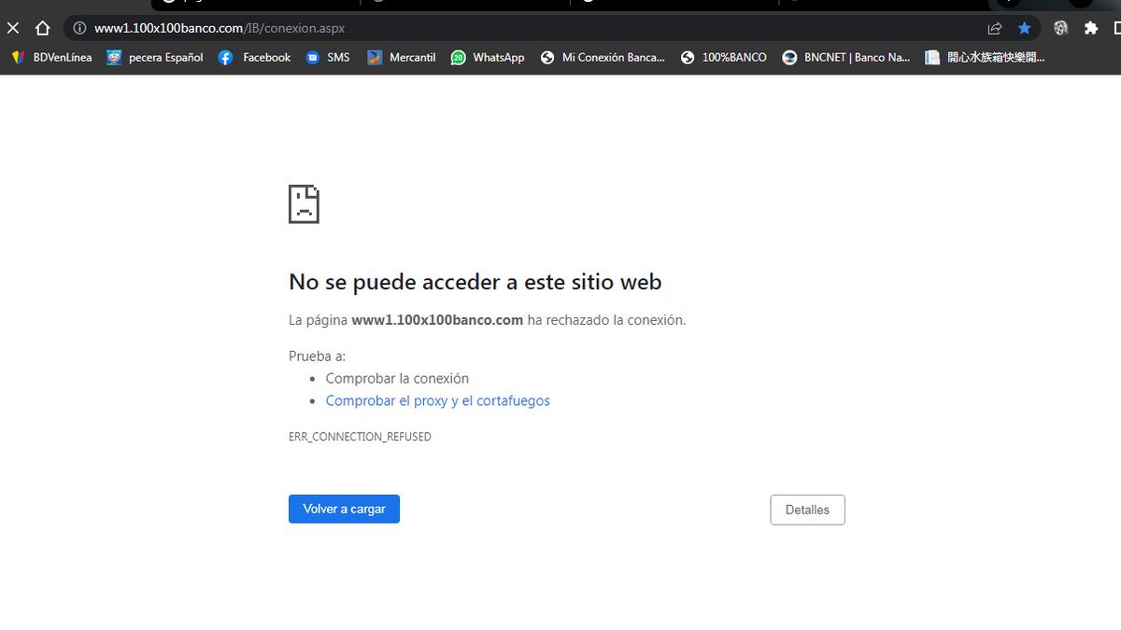Share this page using the share icon

pos(995,28)
